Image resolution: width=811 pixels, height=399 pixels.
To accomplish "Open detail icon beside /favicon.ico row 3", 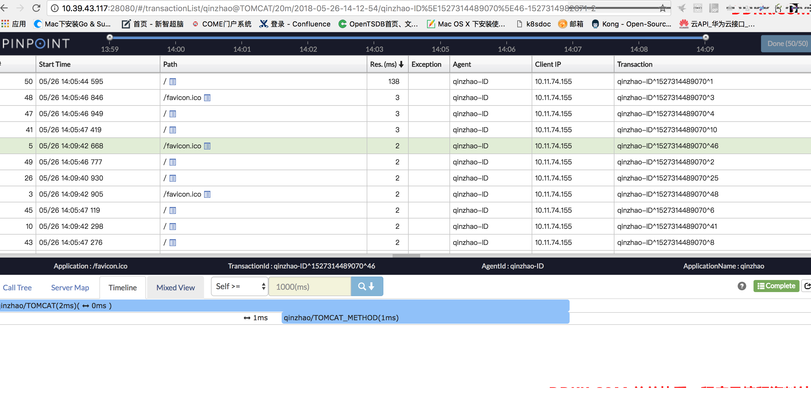I will [207, 194].
